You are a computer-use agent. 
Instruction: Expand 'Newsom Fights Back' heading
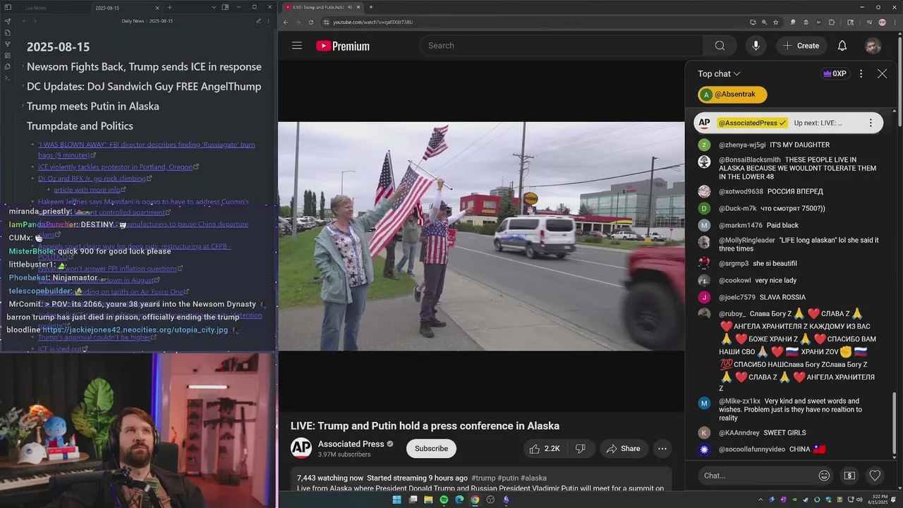pos(23,67)
